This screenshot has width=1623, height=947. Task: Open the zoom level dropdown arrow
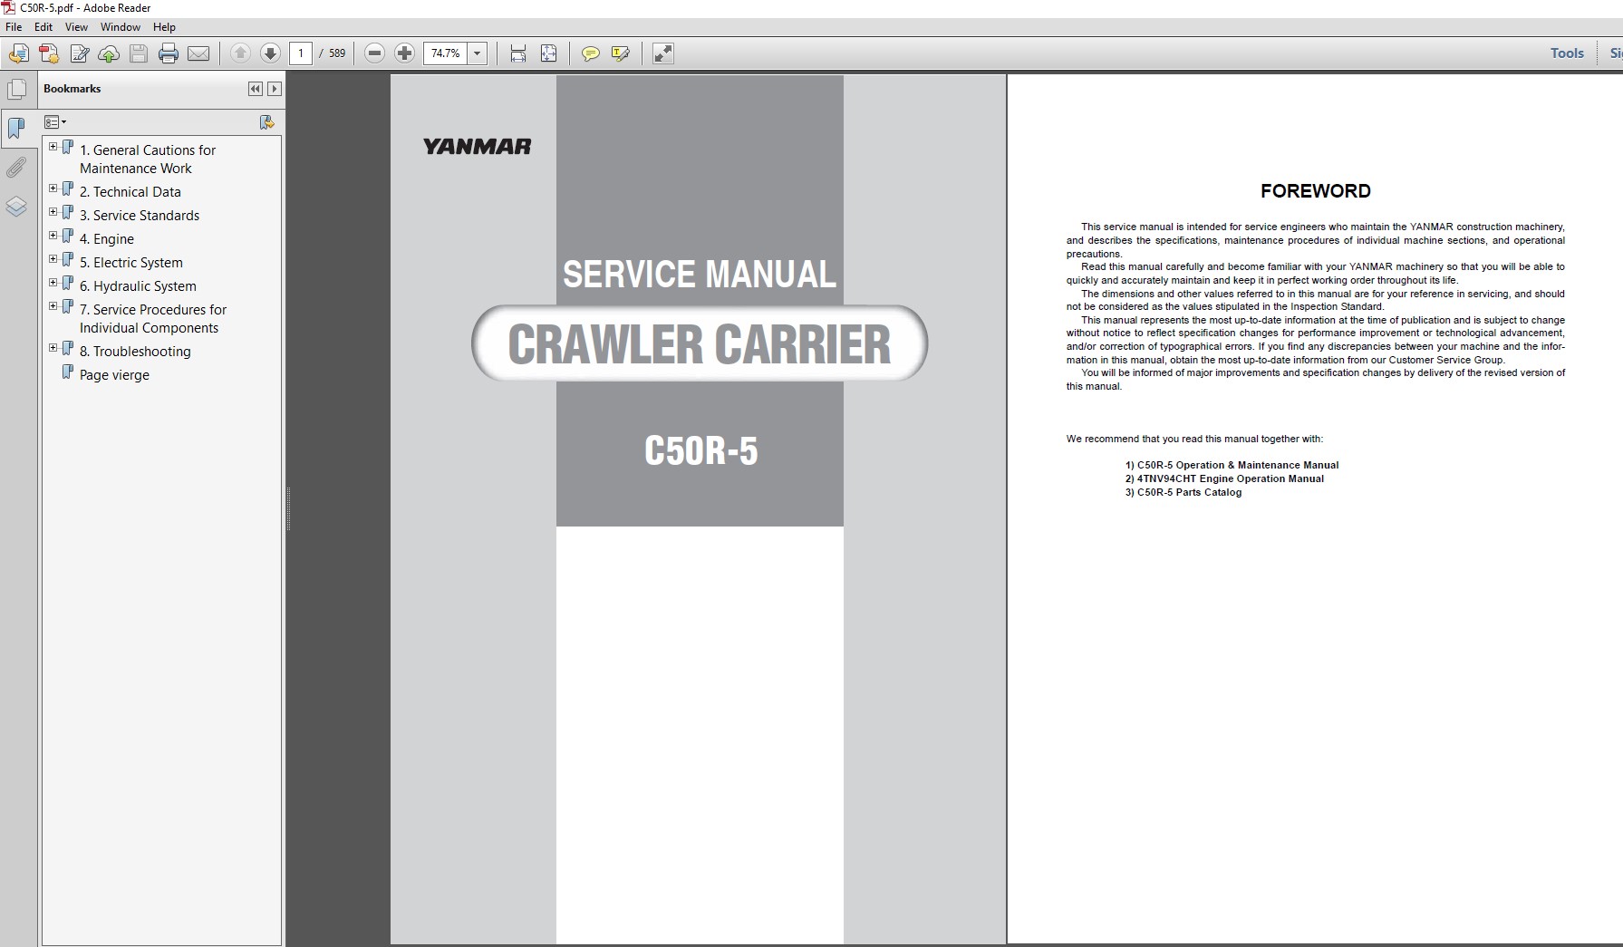[478, 53]
